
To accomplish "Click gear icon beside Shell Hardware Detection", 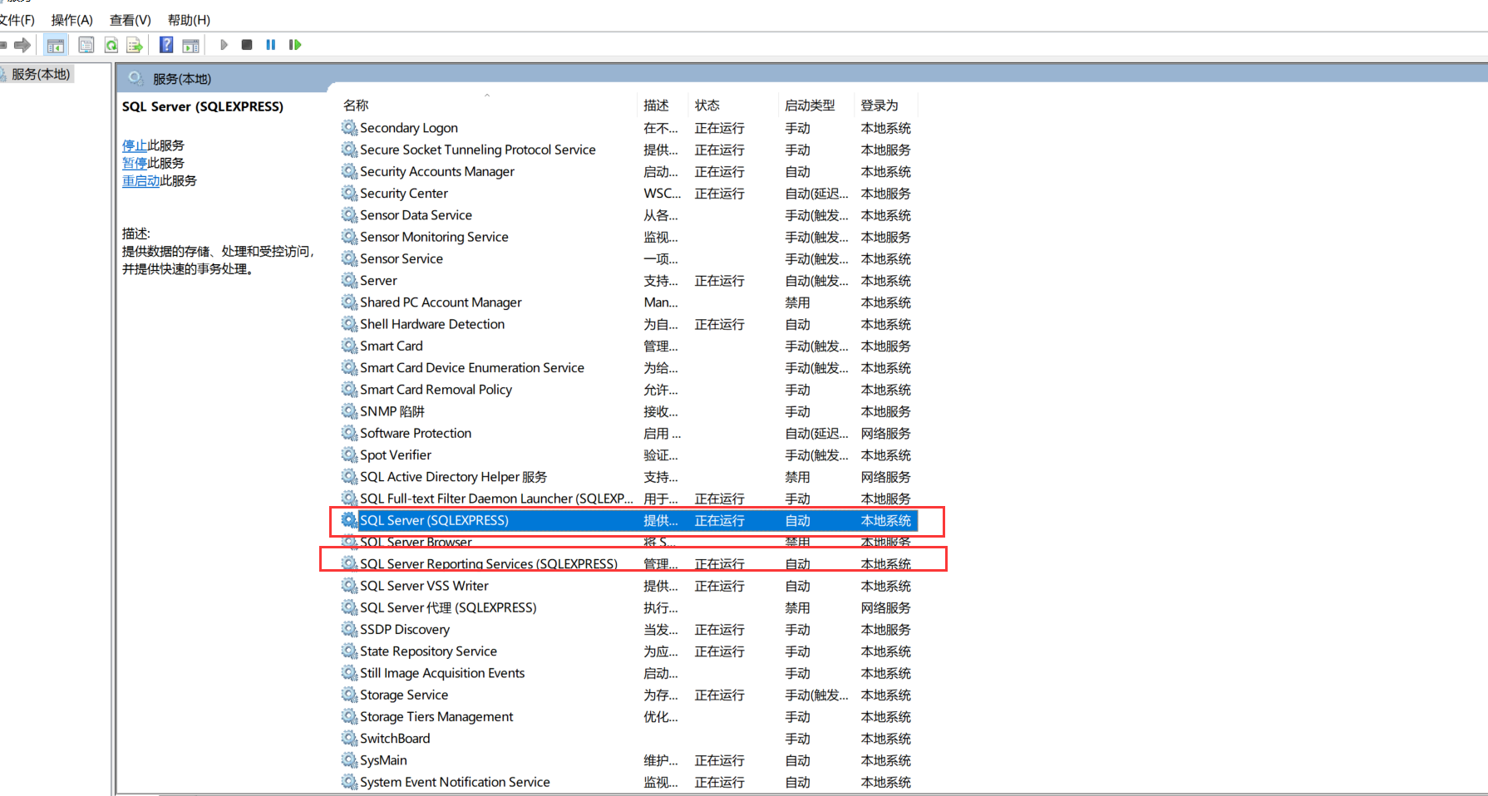I will [x=349, y=324].
